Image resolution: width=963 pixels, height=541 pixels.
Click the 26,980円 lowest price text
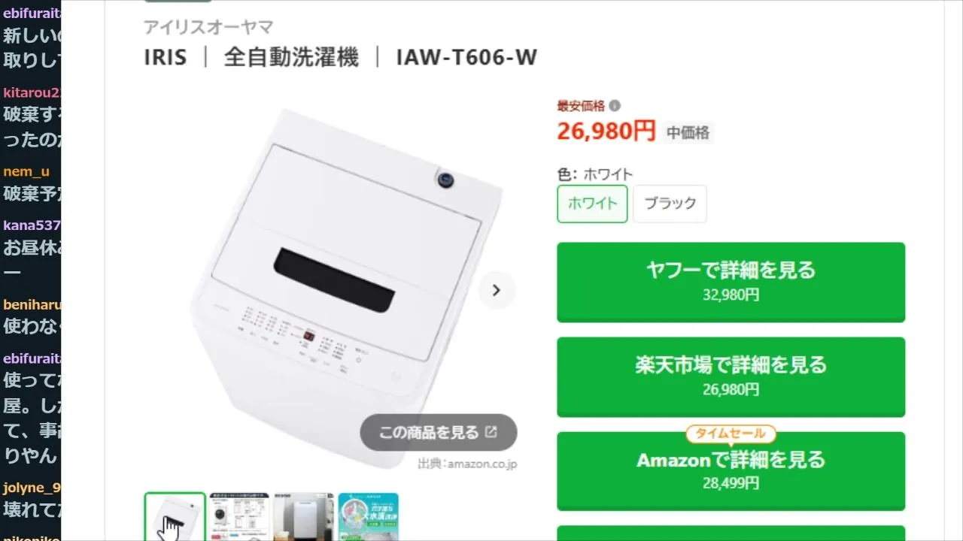(606, 131)
